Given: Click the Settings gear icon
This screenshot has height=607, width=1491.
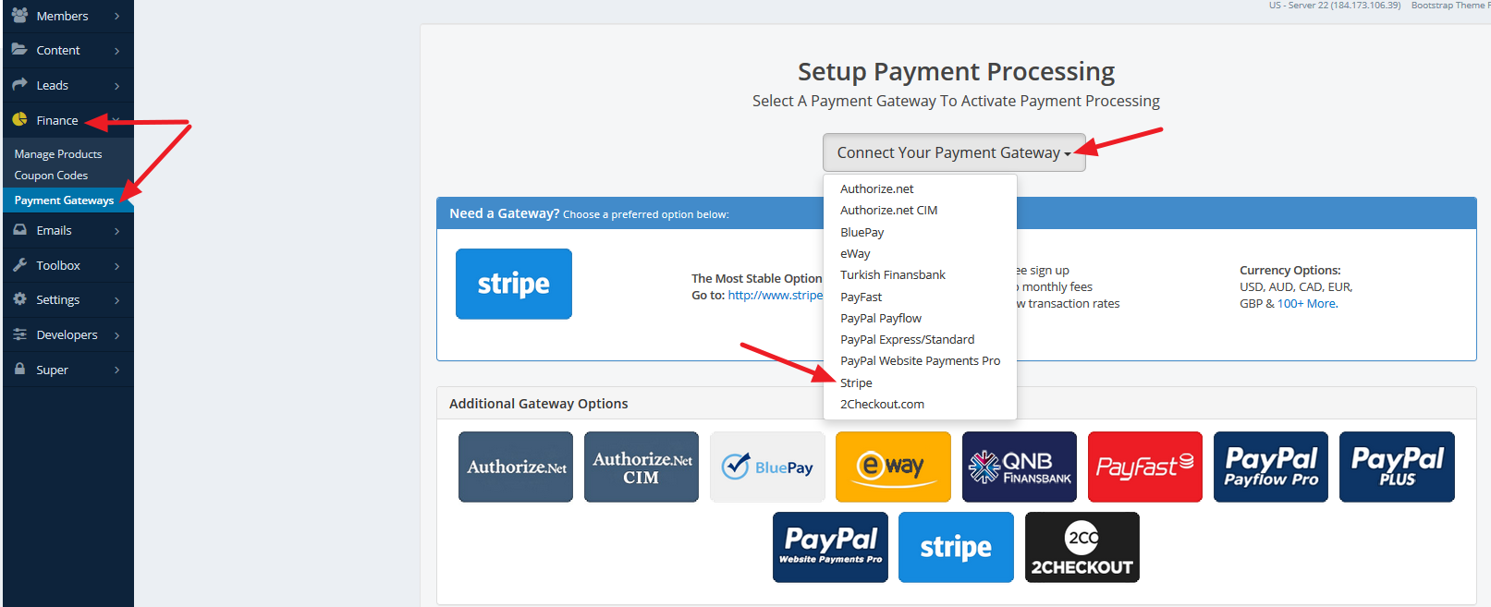Looking at the screenshot, I should pos(19,298).
